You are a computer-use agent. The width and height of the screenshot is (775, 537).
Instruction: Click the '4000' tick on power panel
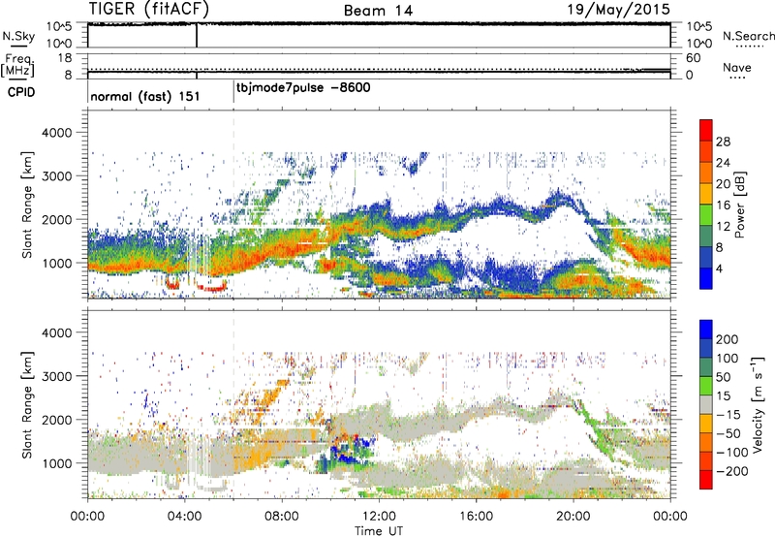click(x=56, y=133)
